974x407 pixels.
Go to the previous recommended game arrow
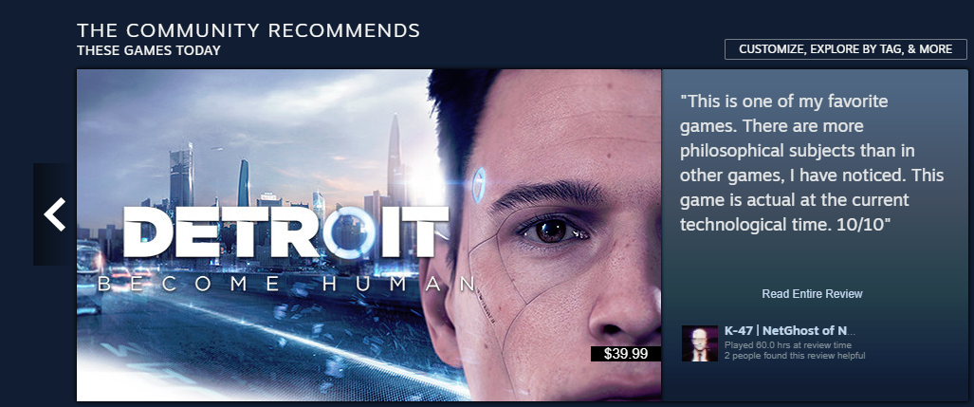pos(54,214)
